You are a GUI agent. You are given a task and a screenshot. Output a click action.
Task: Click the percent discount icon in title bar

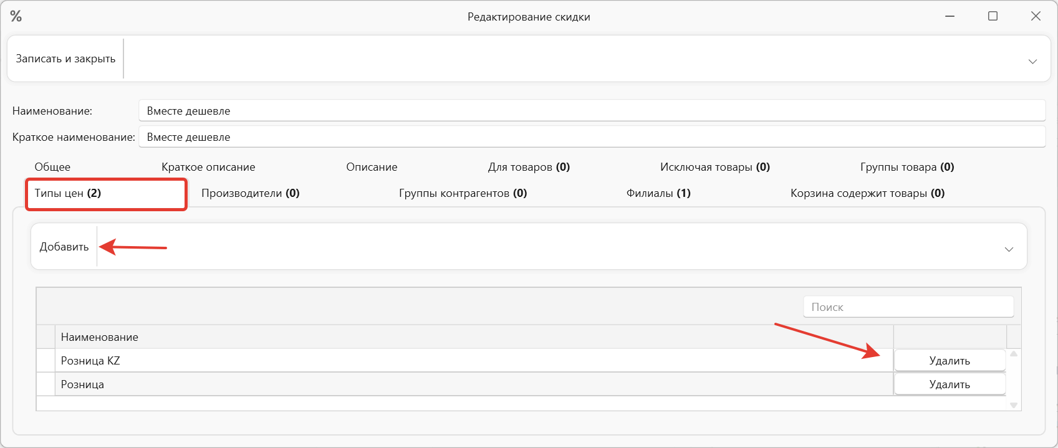[x=16, y=16]
